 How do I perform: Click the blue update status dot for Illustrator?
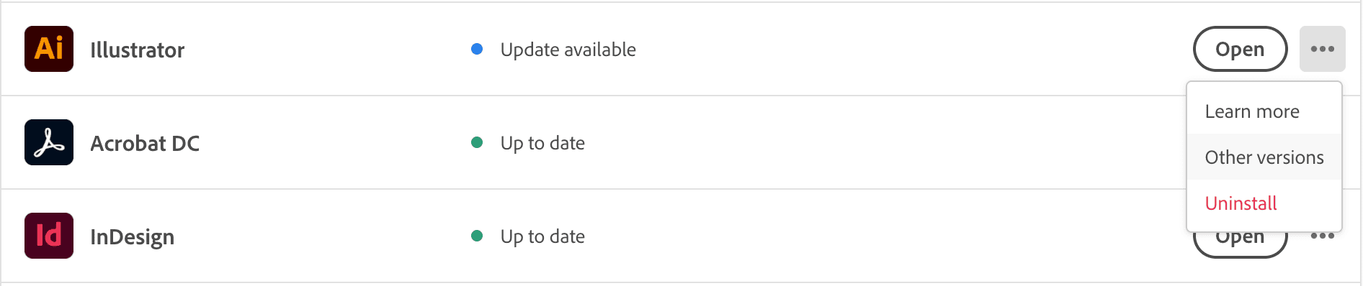[x=476, y=49]
